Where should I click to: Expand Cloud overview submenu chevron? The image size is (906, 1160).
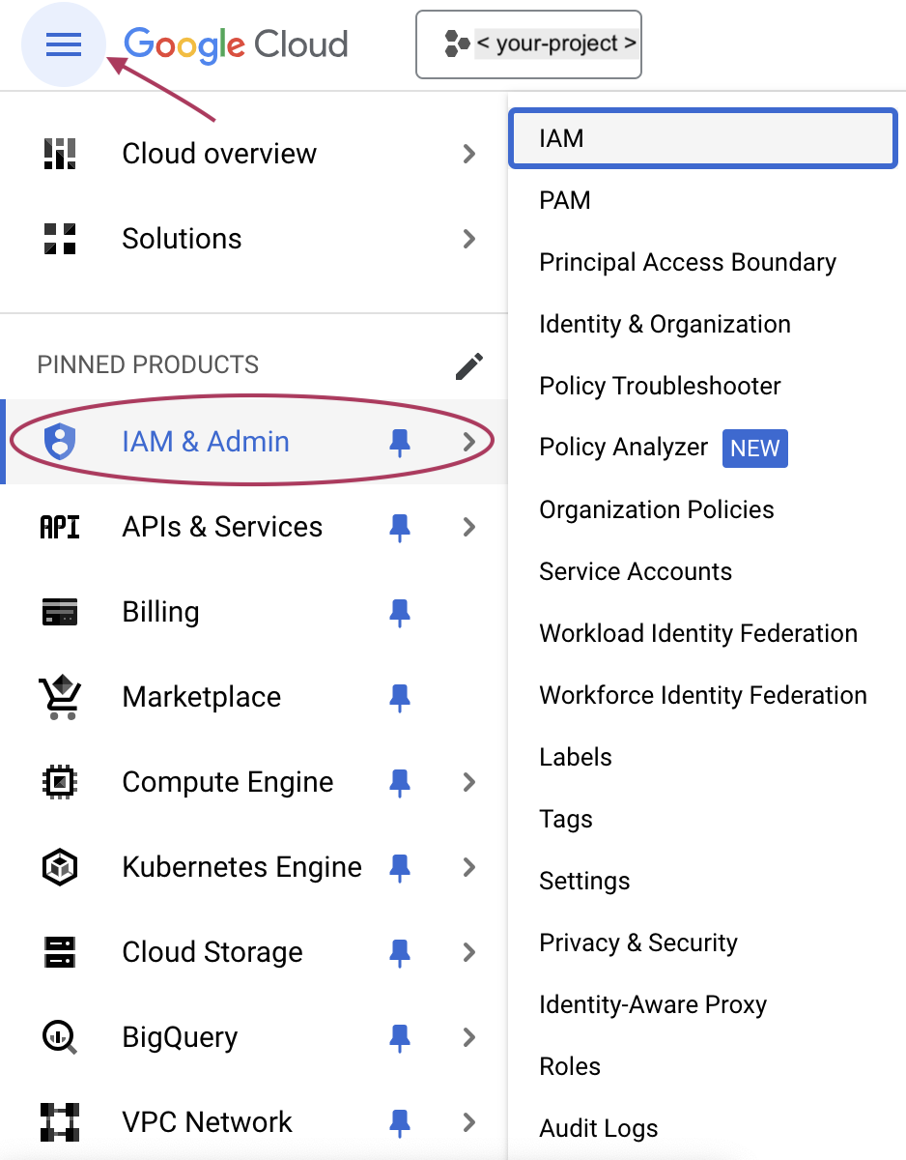click(x=469, y=154)
